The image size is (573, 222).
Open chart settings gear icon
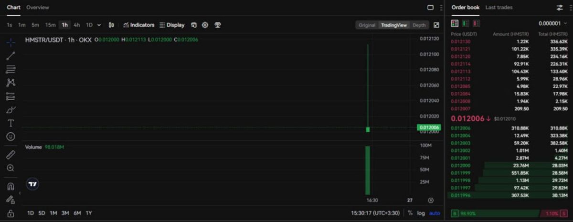[x=205, y=25]
